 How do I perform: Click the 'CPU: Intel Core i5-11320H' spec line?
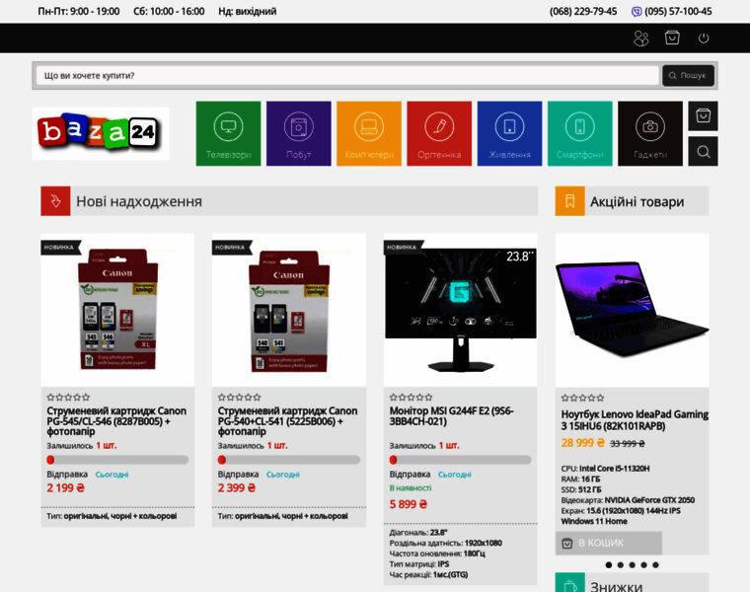[605, 468]
